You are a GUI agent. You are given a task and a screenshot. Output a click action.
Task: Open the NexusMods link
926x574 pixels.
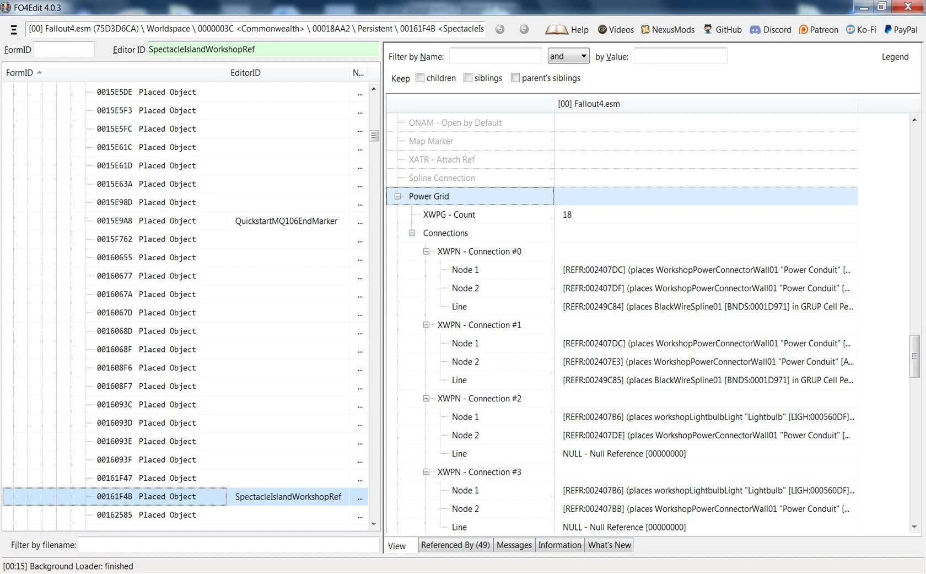tap(667, 30)
